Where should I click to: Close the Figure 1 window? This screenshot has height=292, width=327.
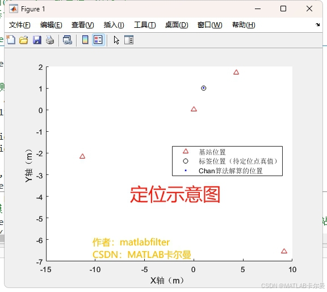coord(309,9)
